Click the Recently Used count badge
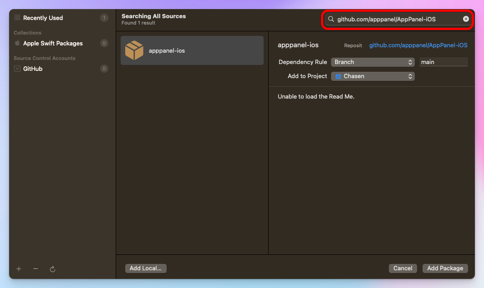484x288 pixels. [104, 18]
